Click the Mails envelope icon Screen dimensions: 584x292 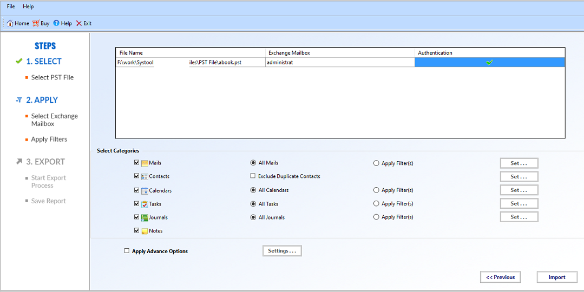[x=145, y=163]
